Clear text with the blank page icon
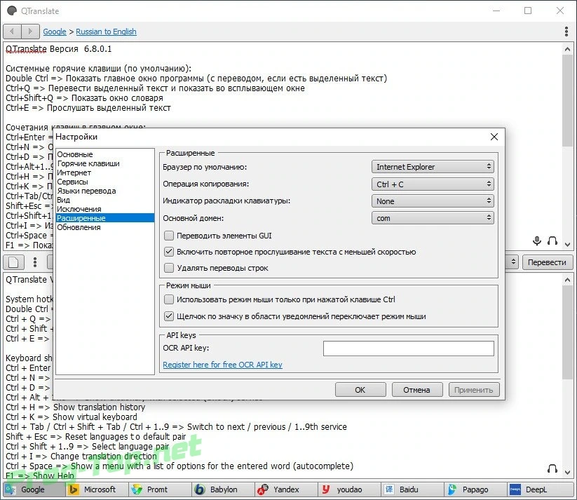This screenshot has height=500, width=577. (x=13, y=262)
